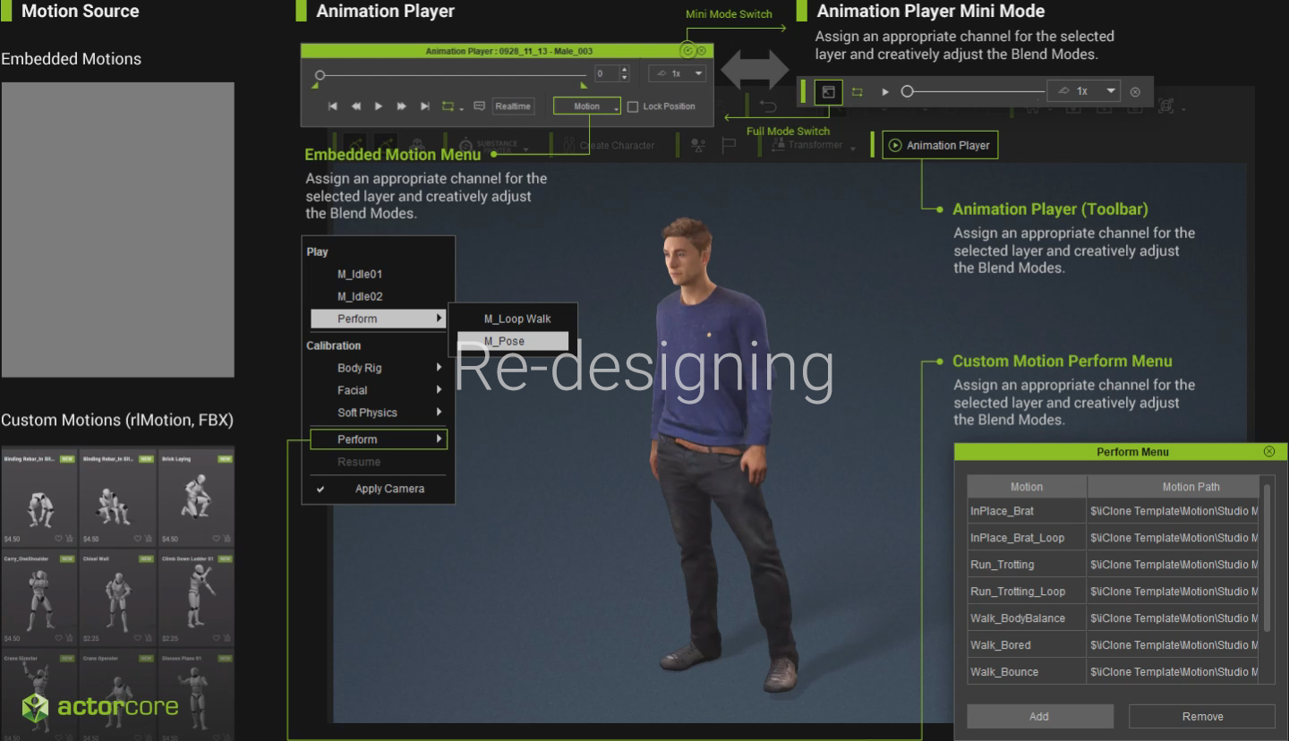This screenshot has height=741, width=1289.
Task: Click the Remove button in Perform Menu
Action: point(1201,716)
